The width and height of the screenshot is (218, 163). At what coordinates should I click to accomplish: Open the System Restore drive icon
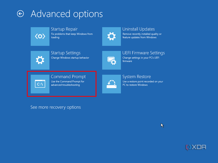pyautogui.click(x=112, y=84)
